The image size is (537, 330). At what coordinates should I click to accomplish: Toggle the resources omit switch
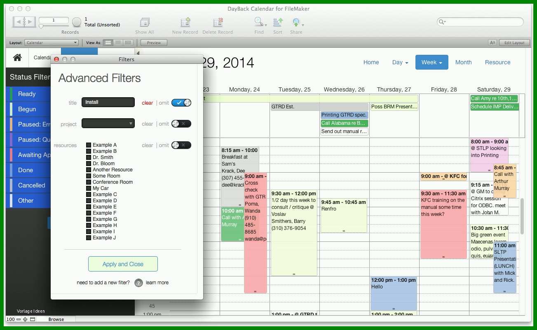tap(181, 145)
